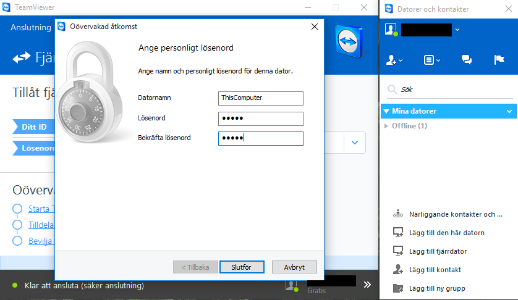Screen dimensions: 518x300
Task: Open the chat icon in contacts panel
Action: click(467, 60)
